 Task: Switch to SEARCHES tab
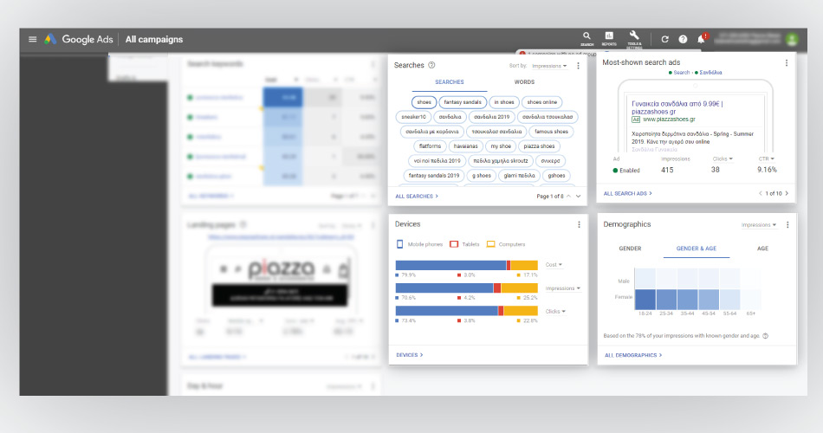tap(450, 82)
